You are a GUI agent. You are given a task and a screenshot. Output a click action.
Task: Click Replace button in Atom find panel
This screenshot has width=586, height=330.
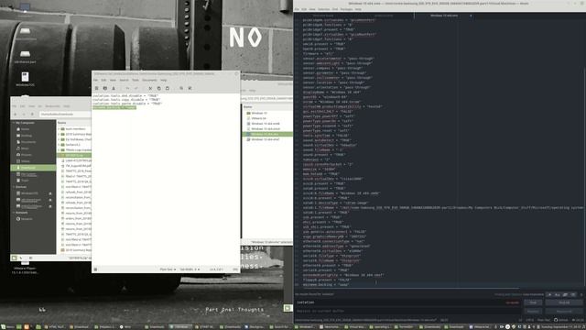coord(533,311)
